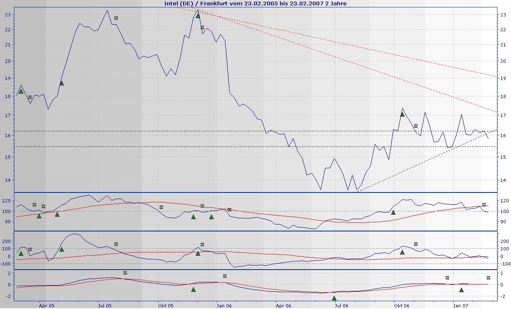The image size is (511, 309).
Task: Select the 'Apr 05' date label
Action: click(47, 305)
